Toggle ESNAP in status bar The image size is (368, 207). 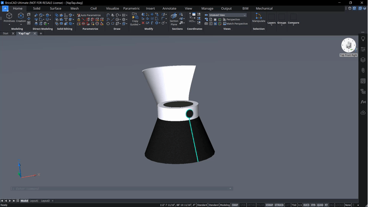coord(270,205)
